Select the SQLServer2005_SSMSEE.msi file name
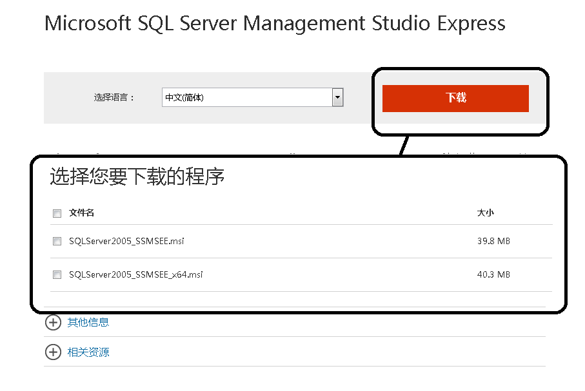The image size is (585, 391). click(x=127, y=242)
